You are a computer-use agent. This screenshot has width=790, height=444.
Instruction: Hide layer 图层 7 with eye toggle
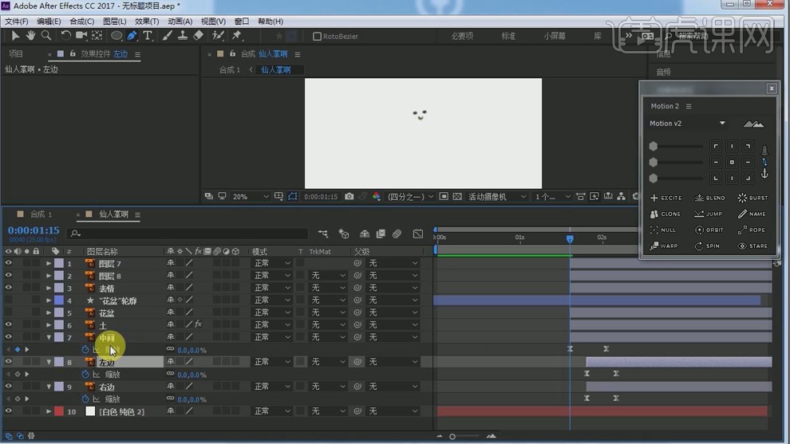[x=9, y=263]
